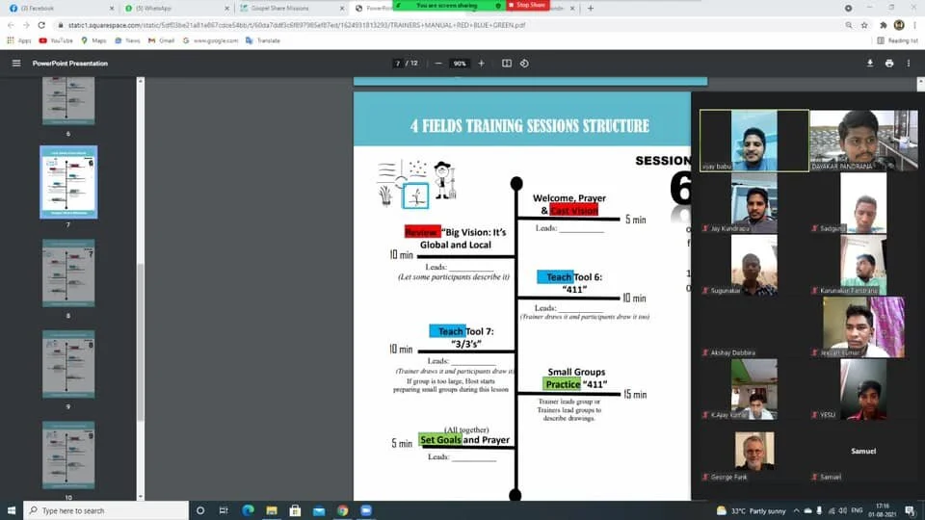Image resolution: width=925 pixels, height=520 pixels.
Task: Open a new browser tab
Action: tap(591, 9)
